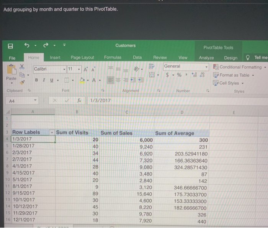Click the column D header
The image size is (268, 228).
182,112
